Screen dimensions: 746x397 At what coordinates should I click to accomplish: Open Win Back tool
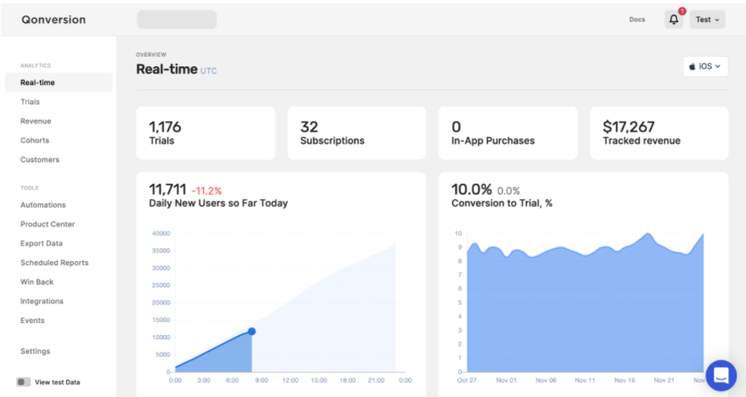click(37, 281)
